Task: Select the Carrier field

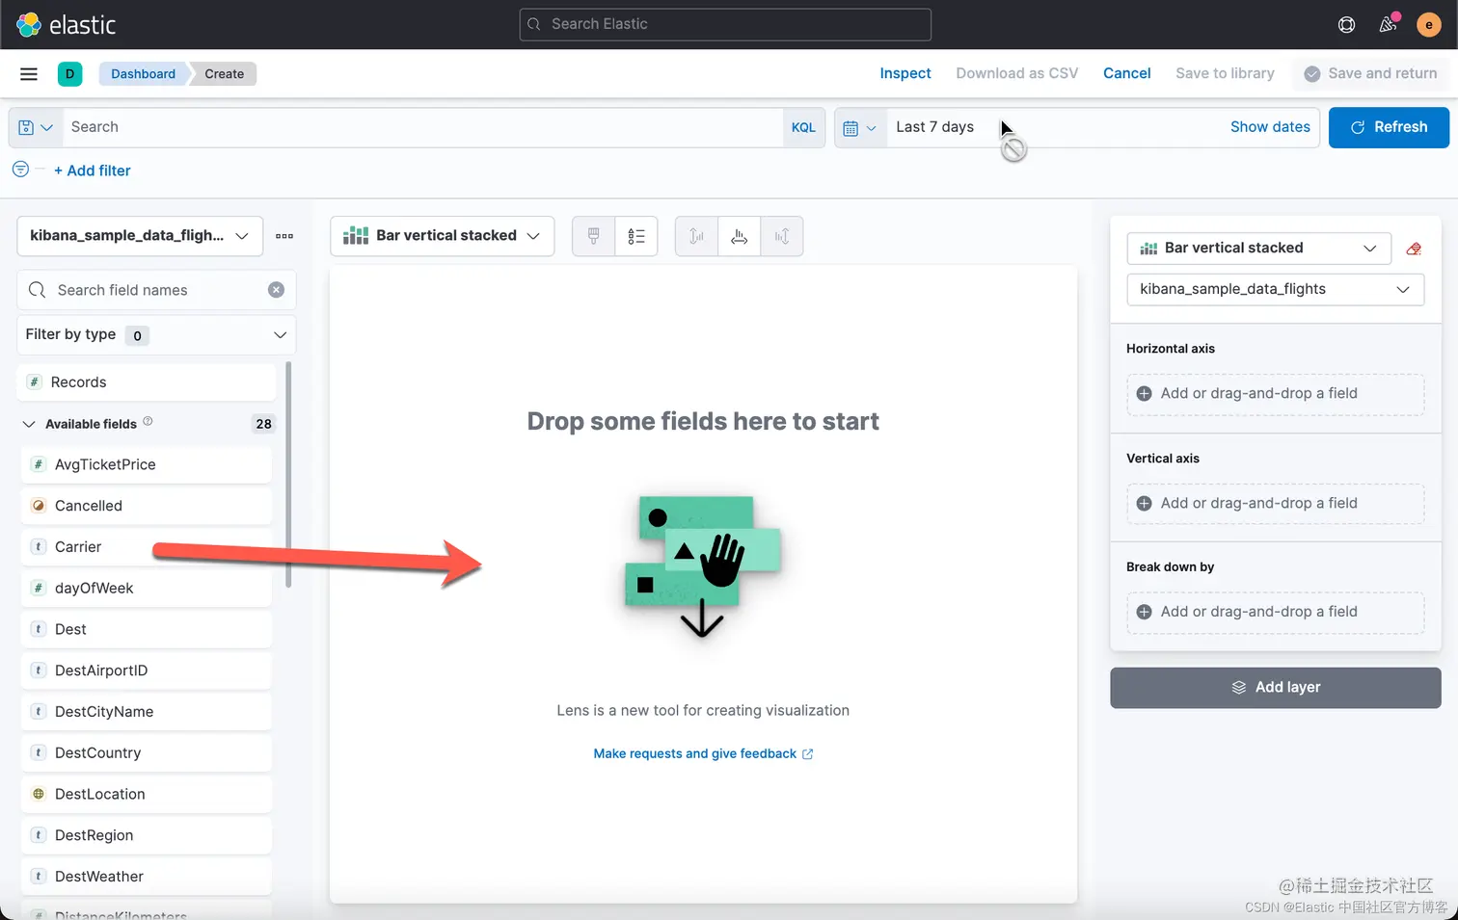Action: coord(147,547)
